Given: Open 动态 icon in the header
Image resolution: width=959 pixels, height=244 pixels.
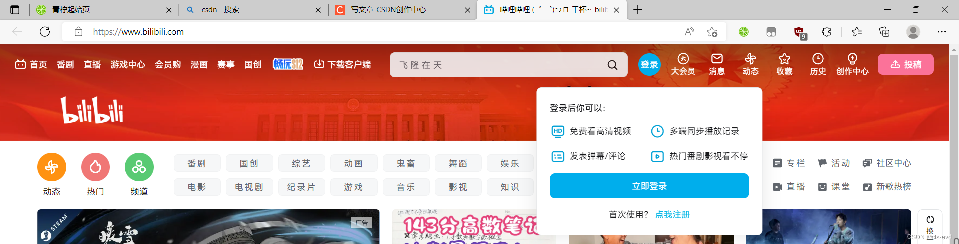Looking at the screenshot, I should 750,64.
